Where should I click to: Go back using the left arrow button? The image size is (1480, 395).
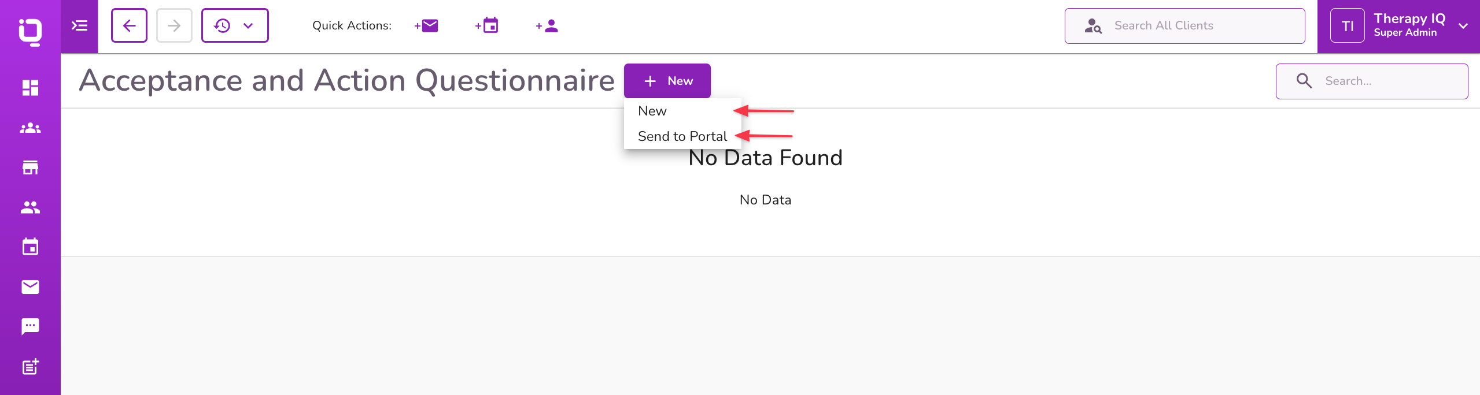coord(129,26)
